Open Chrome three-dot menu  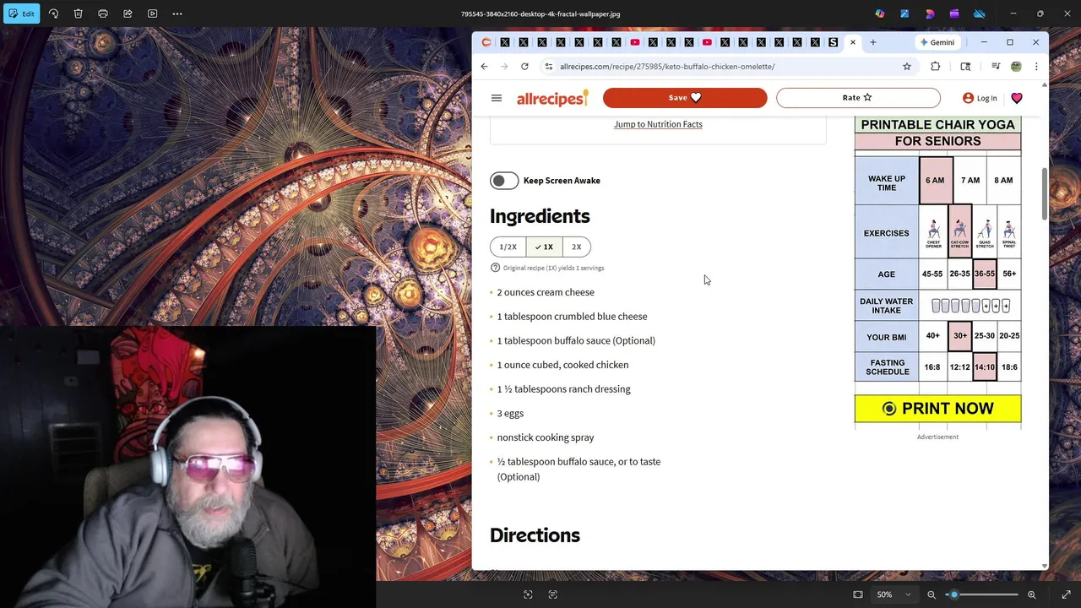(x=1036, y=67)
